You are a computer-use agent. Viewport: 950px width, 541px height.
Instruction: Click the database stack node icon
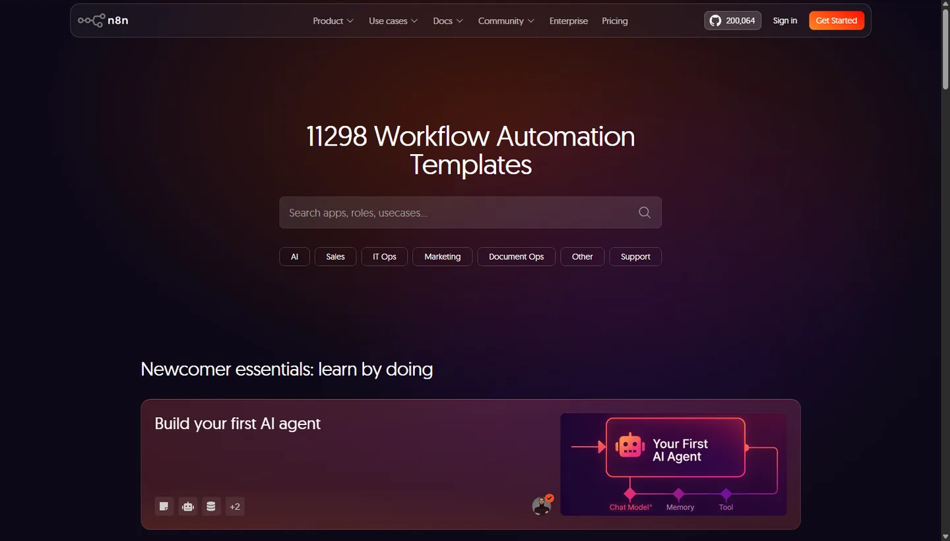[211, 506]
